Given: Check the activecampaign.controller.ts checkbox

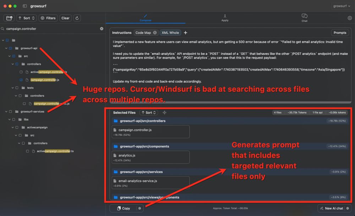Looking at the screenshot, I should tap(27, 151).
